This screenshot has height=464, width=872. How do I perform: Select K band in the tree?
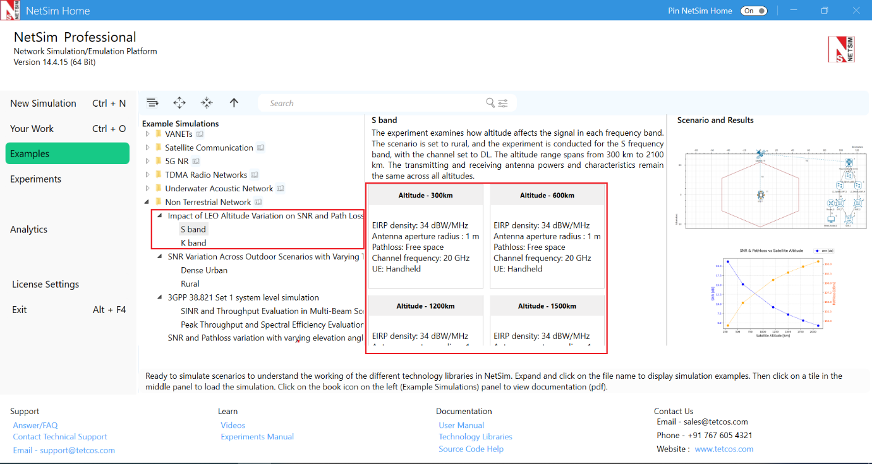pyautogui.click(x=193, y=243)
